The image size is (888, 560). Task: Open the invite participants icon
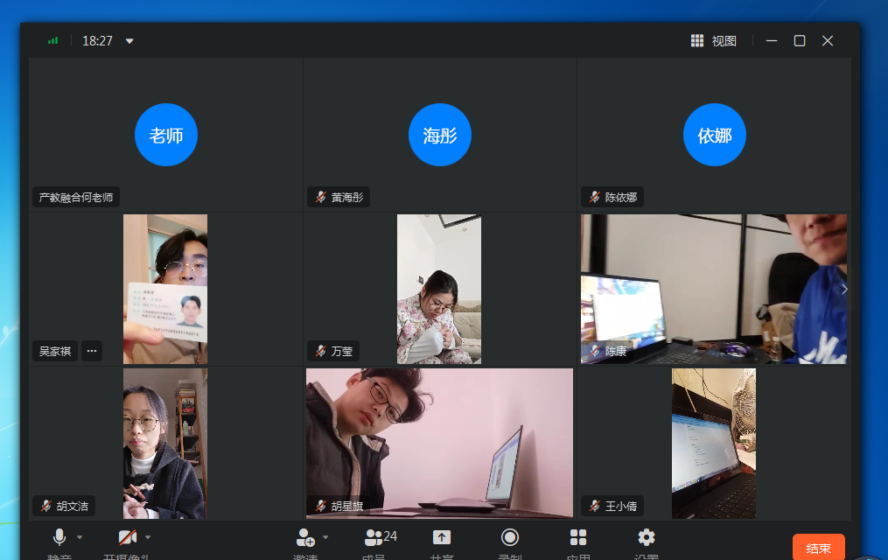tap(305, 537)
